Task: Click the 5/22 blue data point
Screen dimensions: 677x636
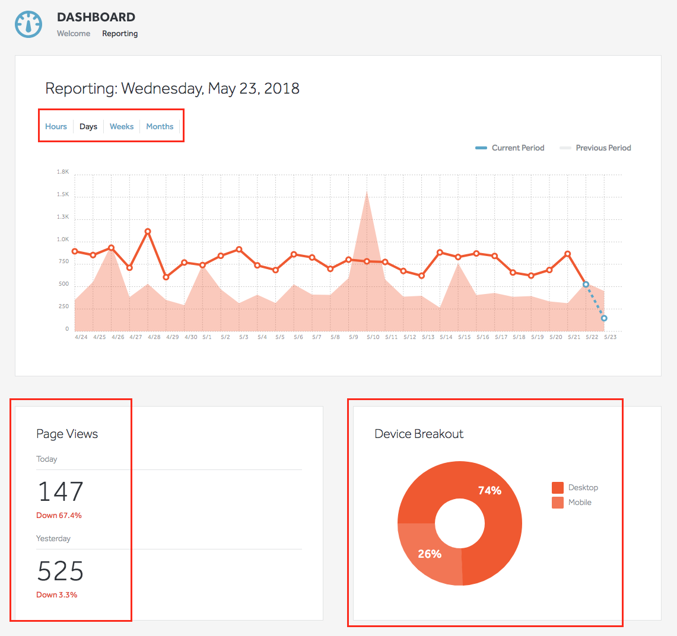Action: pyautogui.click(x=586, y=285)
